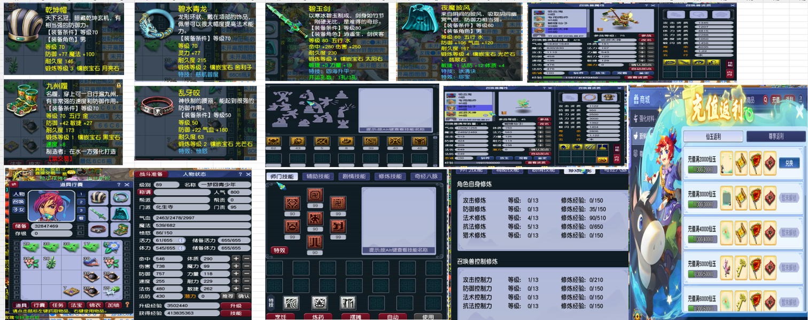Click the first silver 特技 skill icon

[x=291, y=303]
